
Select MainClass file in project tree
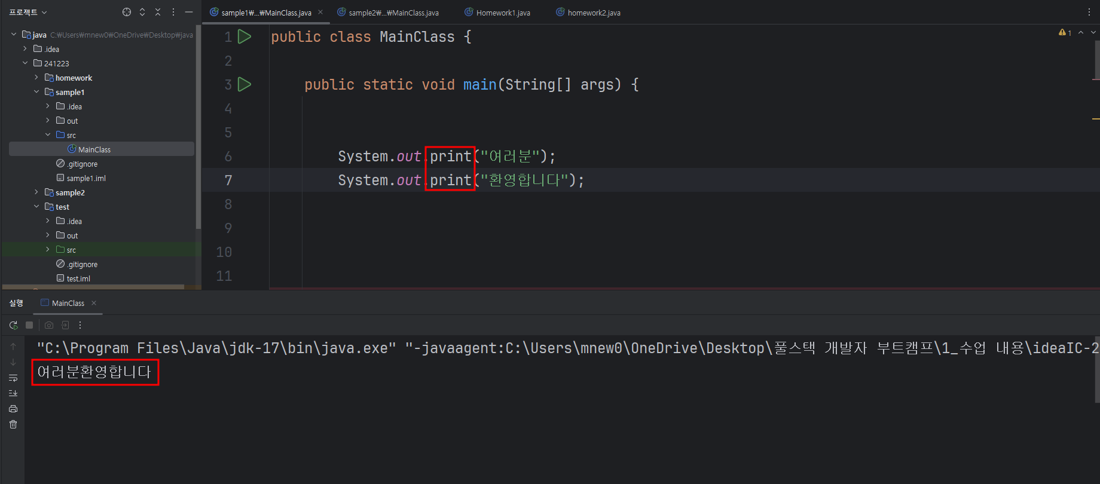tap(102, 149)
